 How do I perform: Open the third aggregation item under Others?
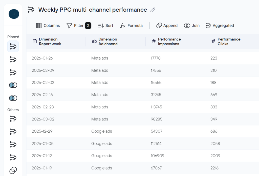coord(13,144)
